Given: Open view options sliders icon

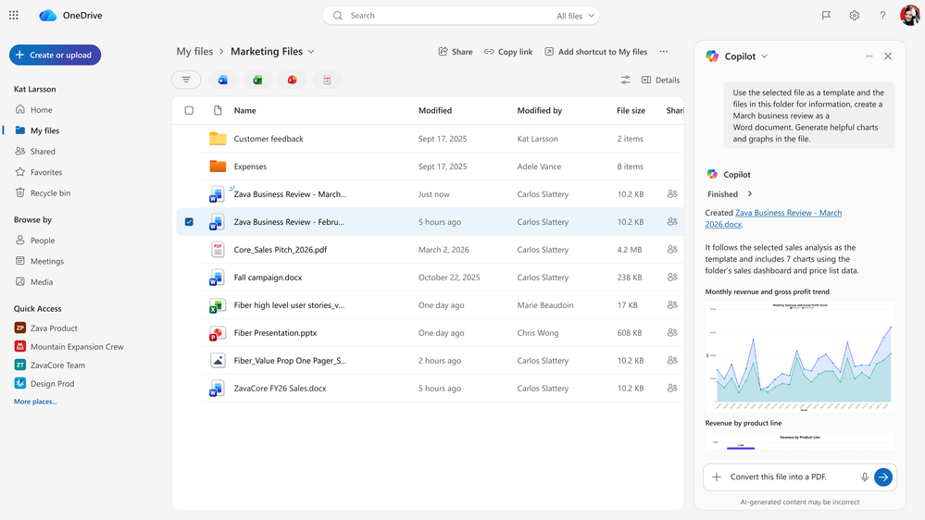Looking at the screenshot, I should [625, 80].
